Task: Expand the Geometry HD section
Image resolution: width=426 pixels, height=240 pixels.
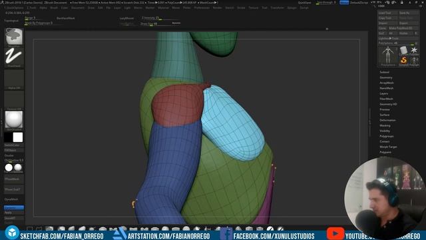Action: pos(388,104)
